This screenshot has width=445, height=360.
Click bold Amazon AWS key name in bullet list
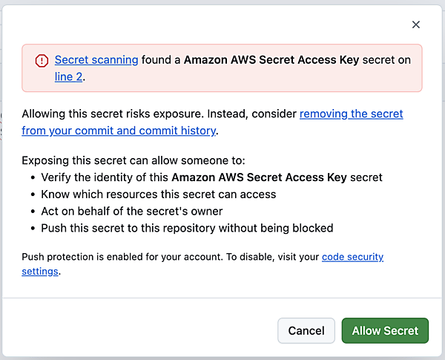coord(277,177)
